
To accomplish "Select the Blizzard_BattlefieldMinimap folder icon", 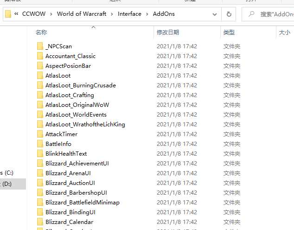I will 40,203.
